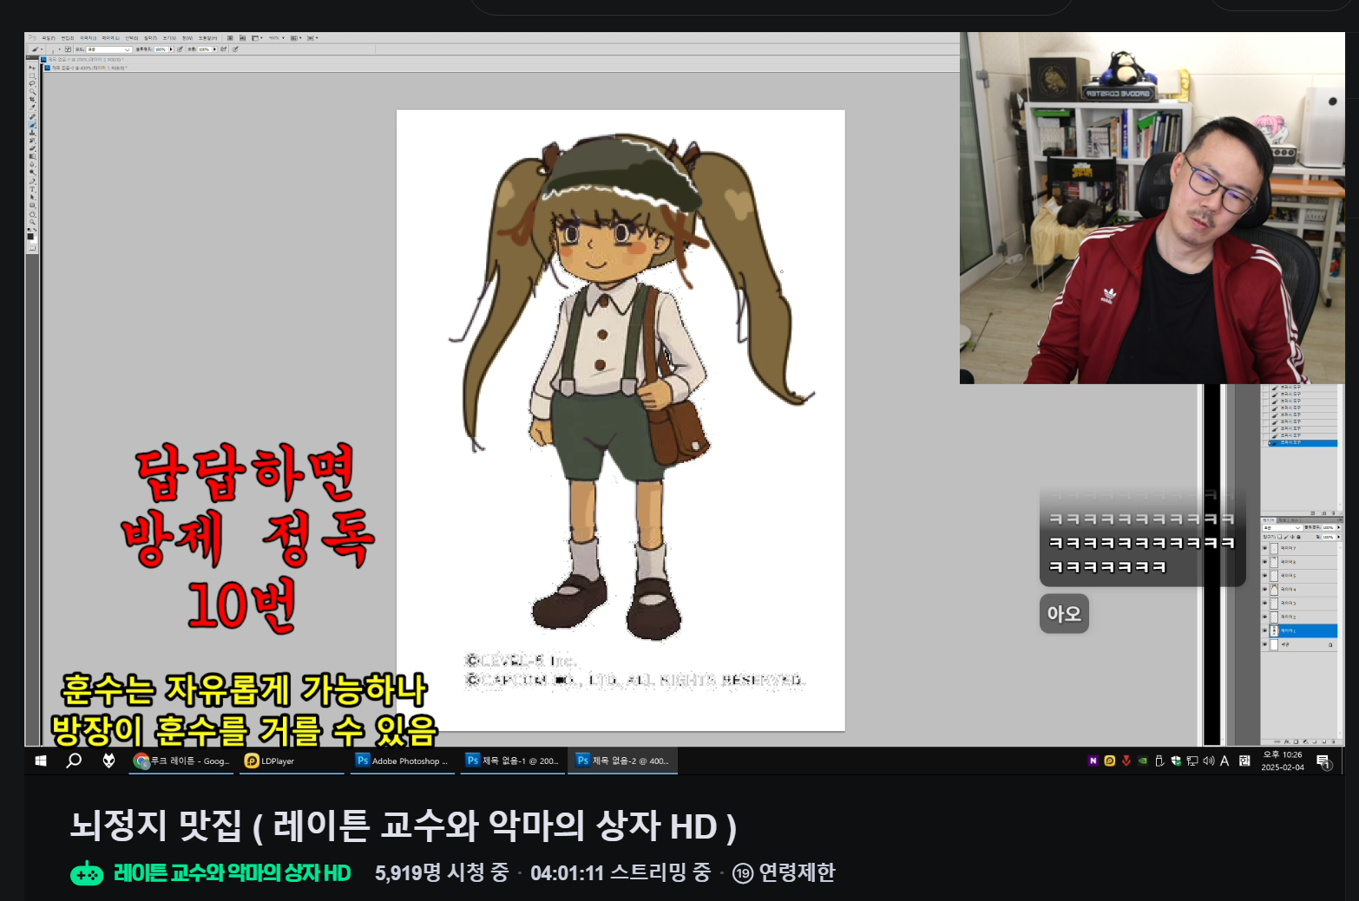Image resolution: width=1359 pixels, height=901 pixels.
Task: Select the Spot Healing Brush tool
Action: 32,117
